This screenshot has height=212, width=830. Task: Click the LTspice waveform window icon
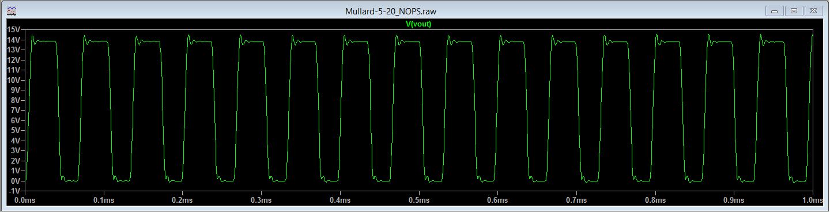pyautogui.click(x=11, y=11)
